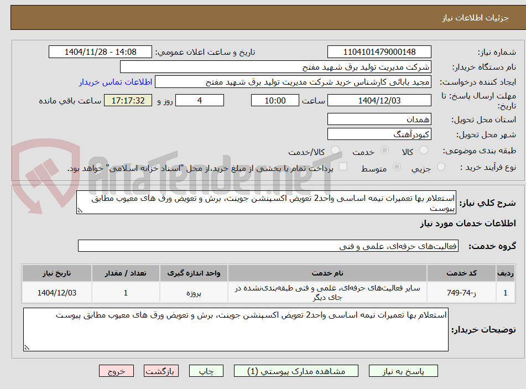
Task: Click the quantity cell in the table row
Action: coord(126,293)
